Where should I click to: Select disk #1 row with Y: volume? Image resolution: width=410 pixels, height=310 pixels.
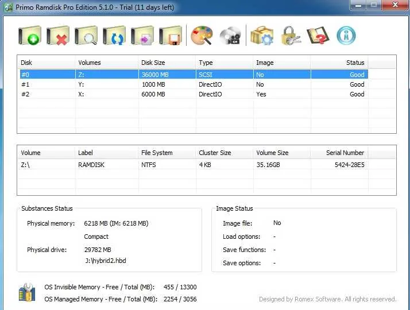click(x=194, y=84)
